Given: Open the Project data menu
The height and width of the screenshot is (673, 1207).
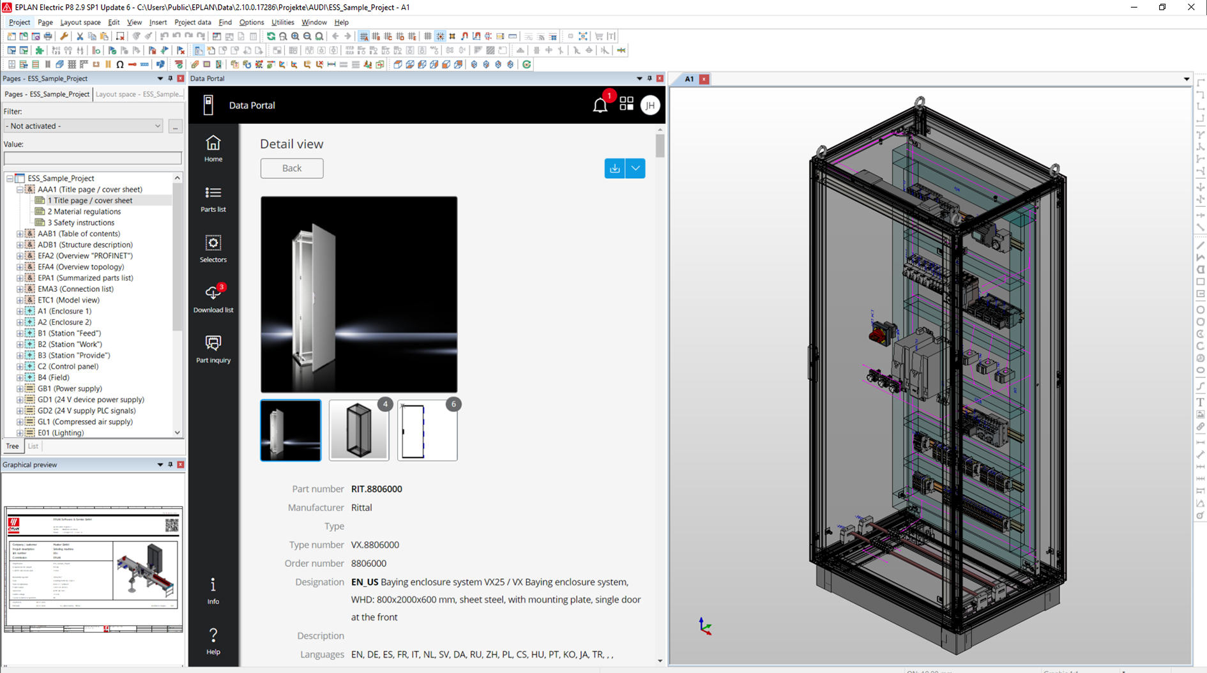Looking at the screenshot, I should [193, 22].
